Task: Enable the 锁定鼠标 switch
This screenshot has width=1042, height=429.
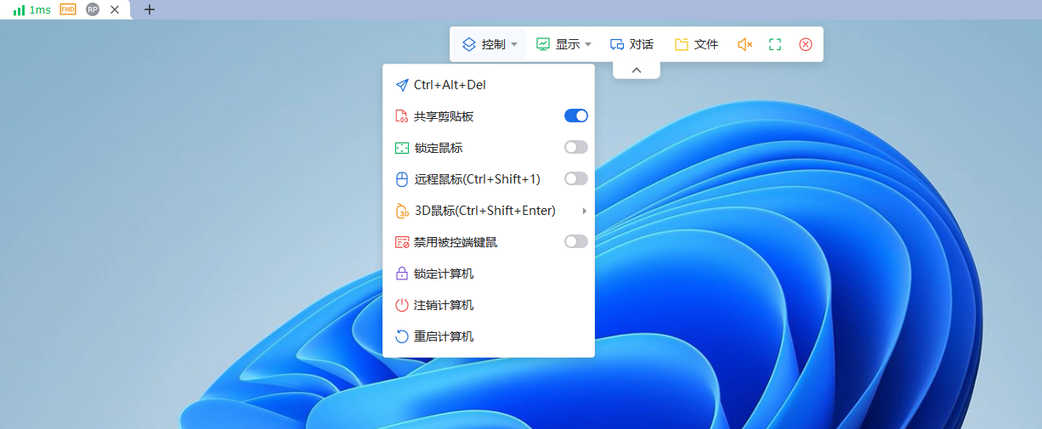Action: click(576, 148)
